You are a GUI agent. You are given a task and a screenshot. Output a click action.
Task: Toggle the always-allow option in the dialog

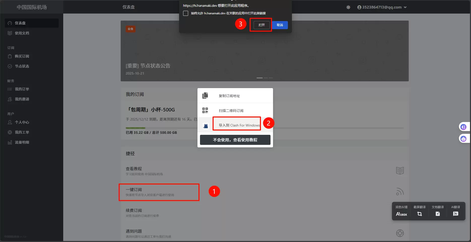(186, 13)
